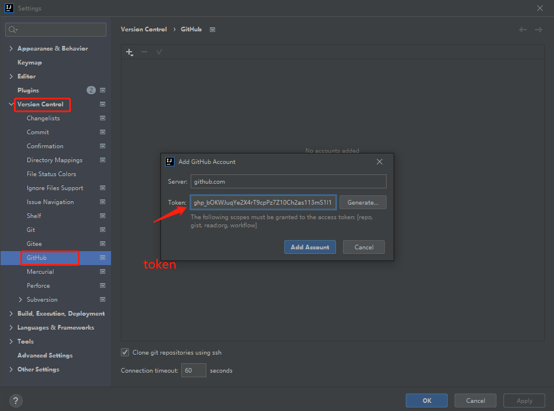554x411 pixels.
Task: Expand Languages & Frameworks section
Action: 11,328
